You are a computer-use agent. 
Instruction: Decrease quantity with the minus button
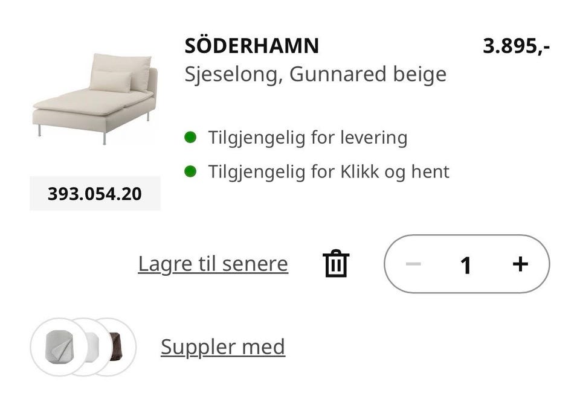pyautogui.click(x=413, y=264)
